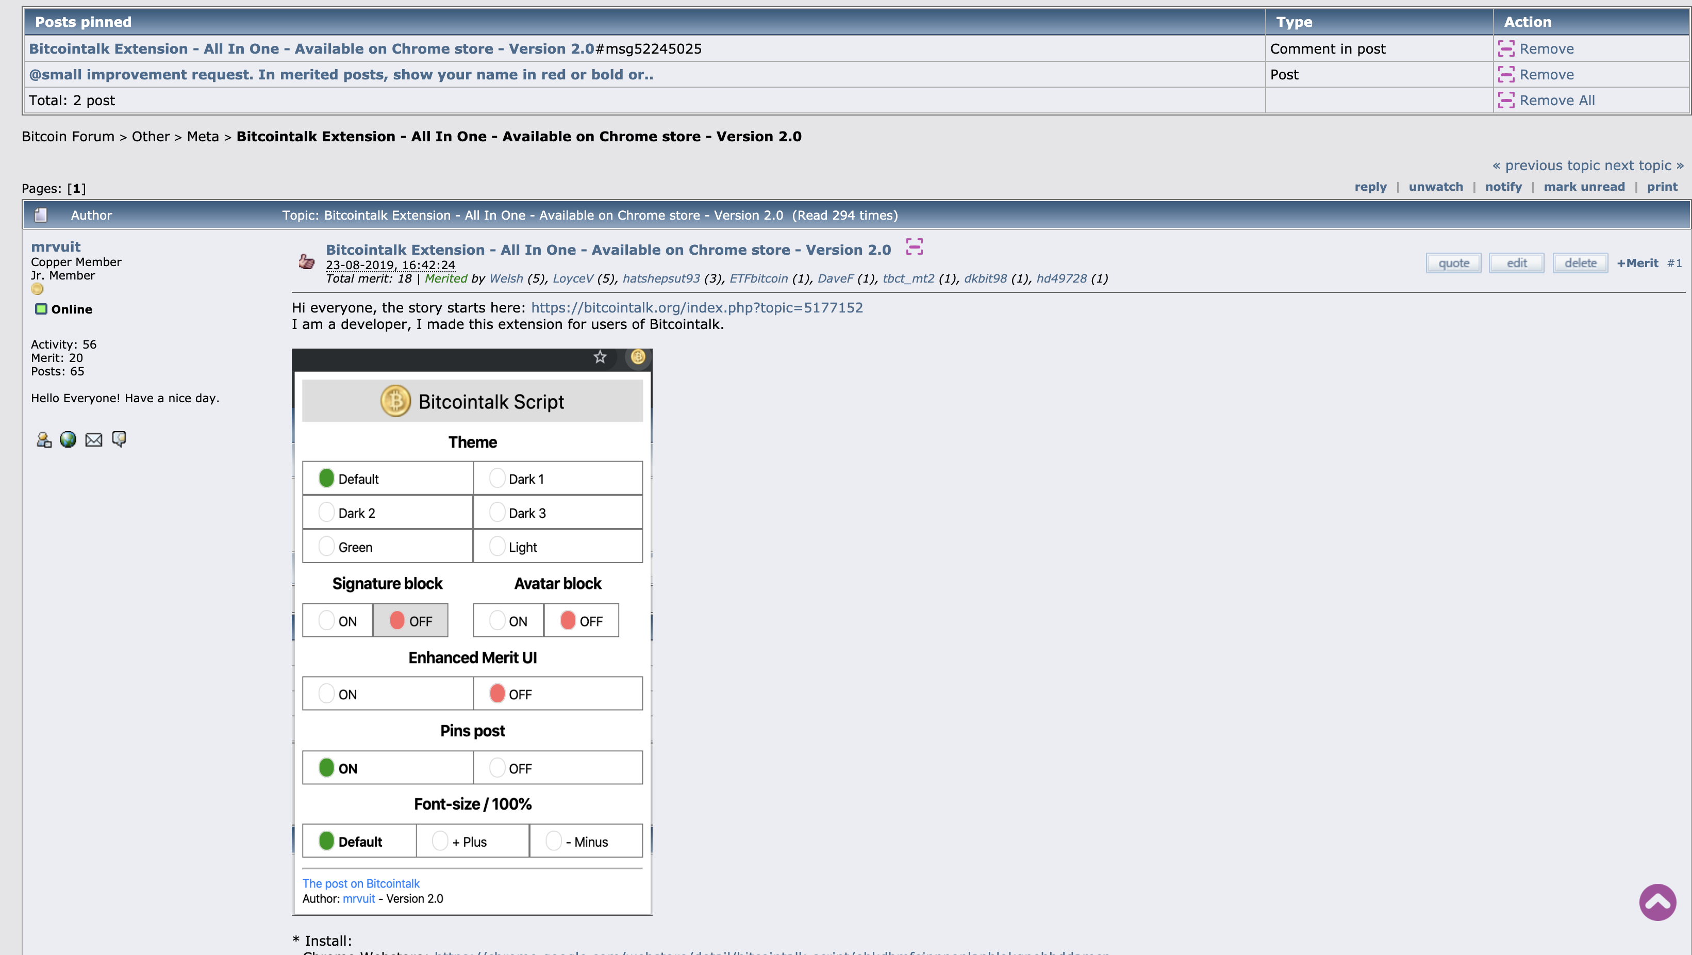Open ETFbitcoin's profile in merit list
Screen dimensions: 1692x955
(x=759, y=278)
